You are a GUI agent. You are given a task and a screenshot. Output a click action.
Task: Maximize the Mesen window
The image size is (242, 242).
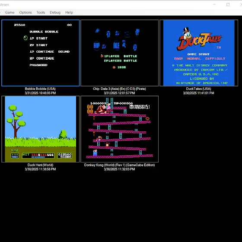(228, 5)
